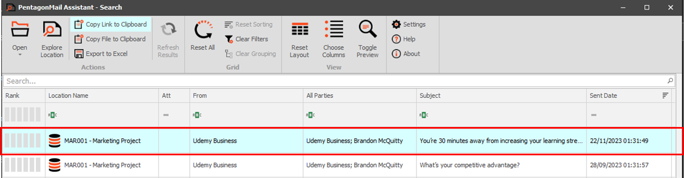Click in the Search text field
The width and height of the screenshot is (684, 178).
click(330, 81)
